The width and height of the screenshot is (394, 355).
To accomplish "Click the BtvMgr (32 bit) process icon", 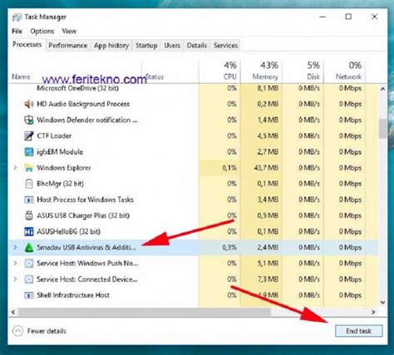I will (29, 184).
